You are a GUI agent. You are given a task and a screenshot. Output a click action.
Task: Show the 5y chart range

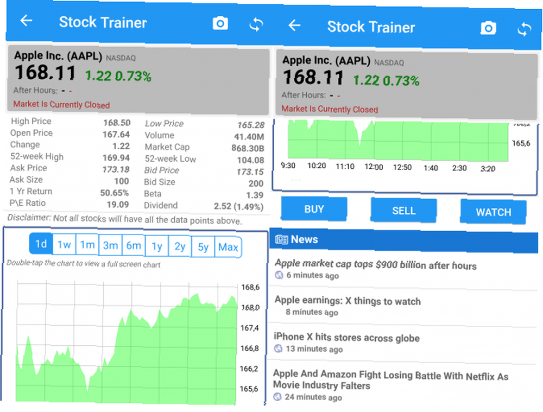coord(203,247)
